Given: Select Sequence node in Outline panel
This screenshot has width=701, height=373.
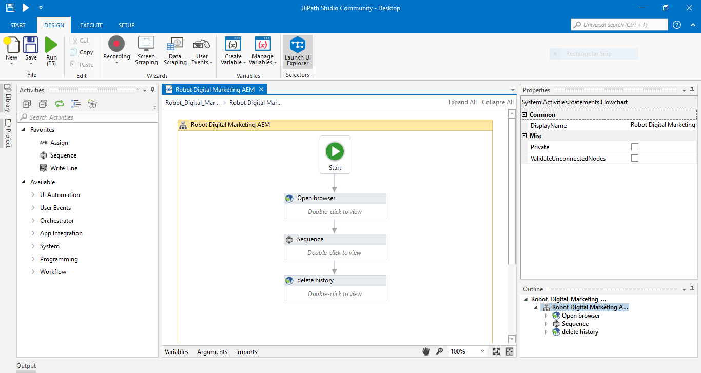Looking at the screenshot, I should pyautogui.click(x=575, y=324).
